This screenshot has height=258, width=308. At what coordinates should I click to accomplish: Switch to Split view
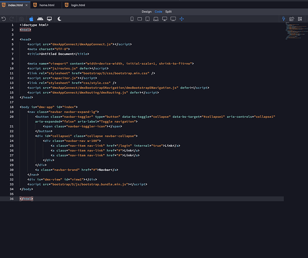click(x=168, y=11)
